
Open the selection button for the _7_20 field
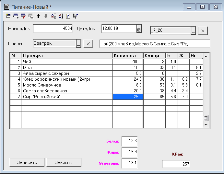[x=193, y=31]
